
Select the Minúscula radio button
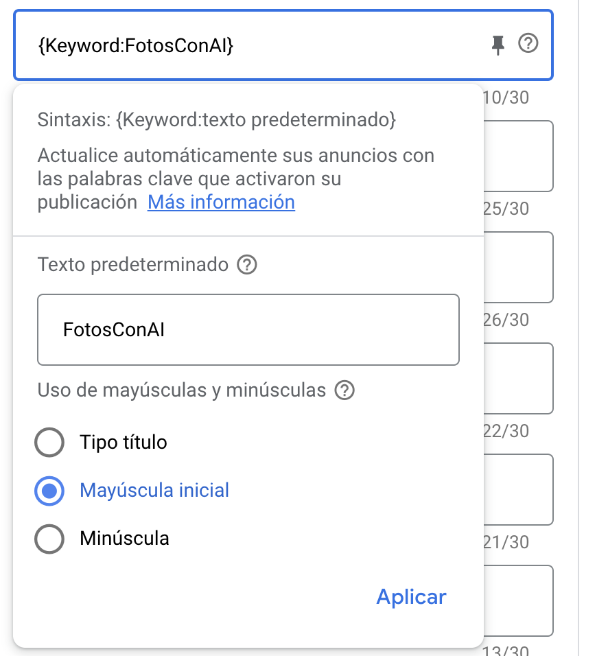coord(49,539)
